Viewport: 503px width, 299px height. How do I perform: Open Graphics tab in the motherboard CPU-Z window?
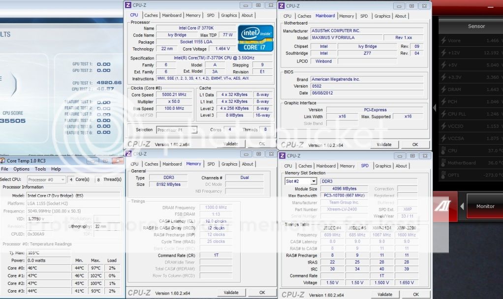(382, 16)
